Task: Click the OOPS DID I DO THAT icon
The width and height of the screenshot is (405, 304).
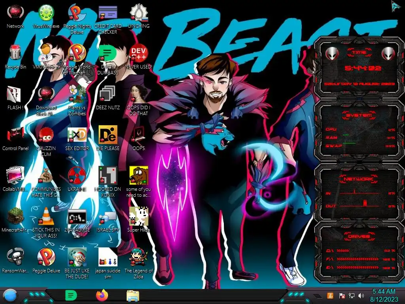Action: click(139, 93)
